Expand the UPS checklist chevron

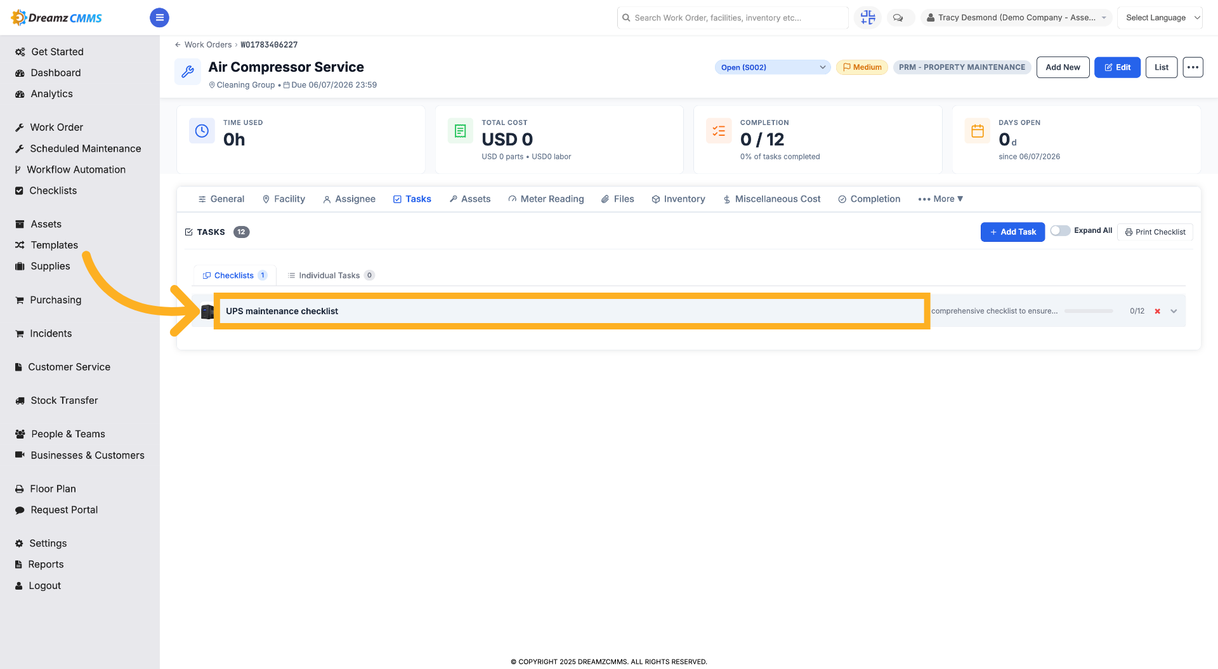(1174, 311)
